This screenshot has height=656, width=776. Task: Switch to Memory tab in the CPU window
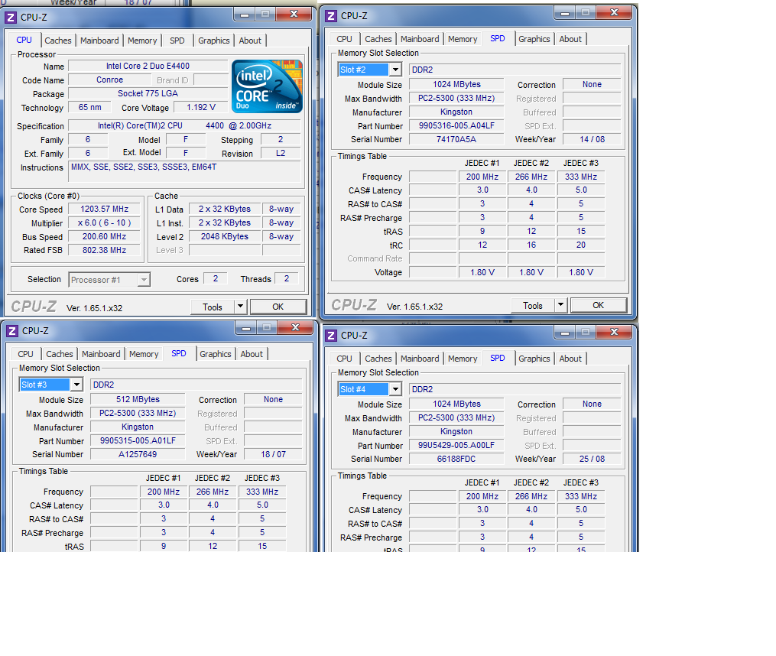pos(142,41)
